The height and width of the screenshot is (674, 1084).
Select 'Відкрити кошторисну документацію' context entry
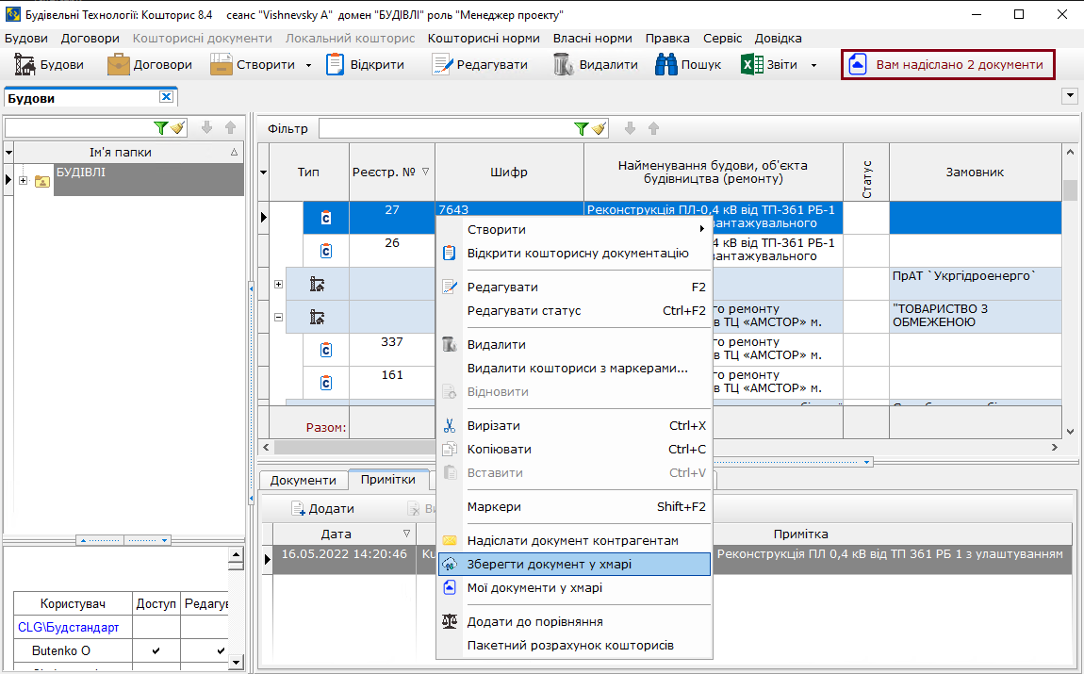(x=574, y=253)
